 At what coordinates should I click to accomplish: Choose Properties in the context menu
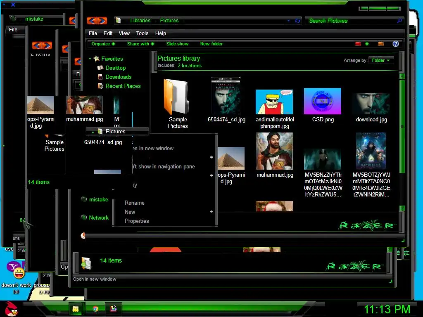coord(136,221)
